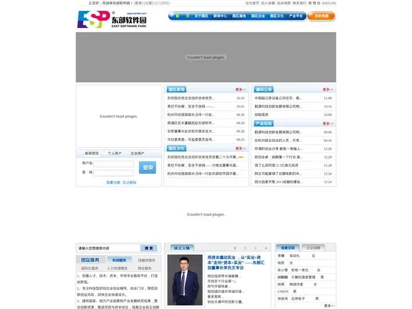The image size is (412, 309).
Task: Open job seeker row 张小蓉 机电一体化
Action: pyautogui.click(x=299, y=270)
